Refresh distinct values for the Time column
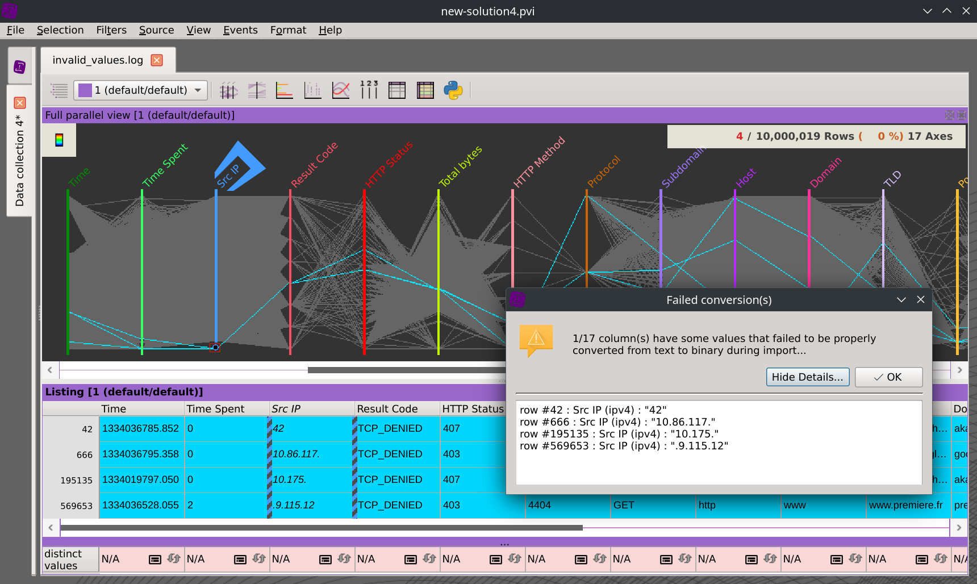 [174, 559]
